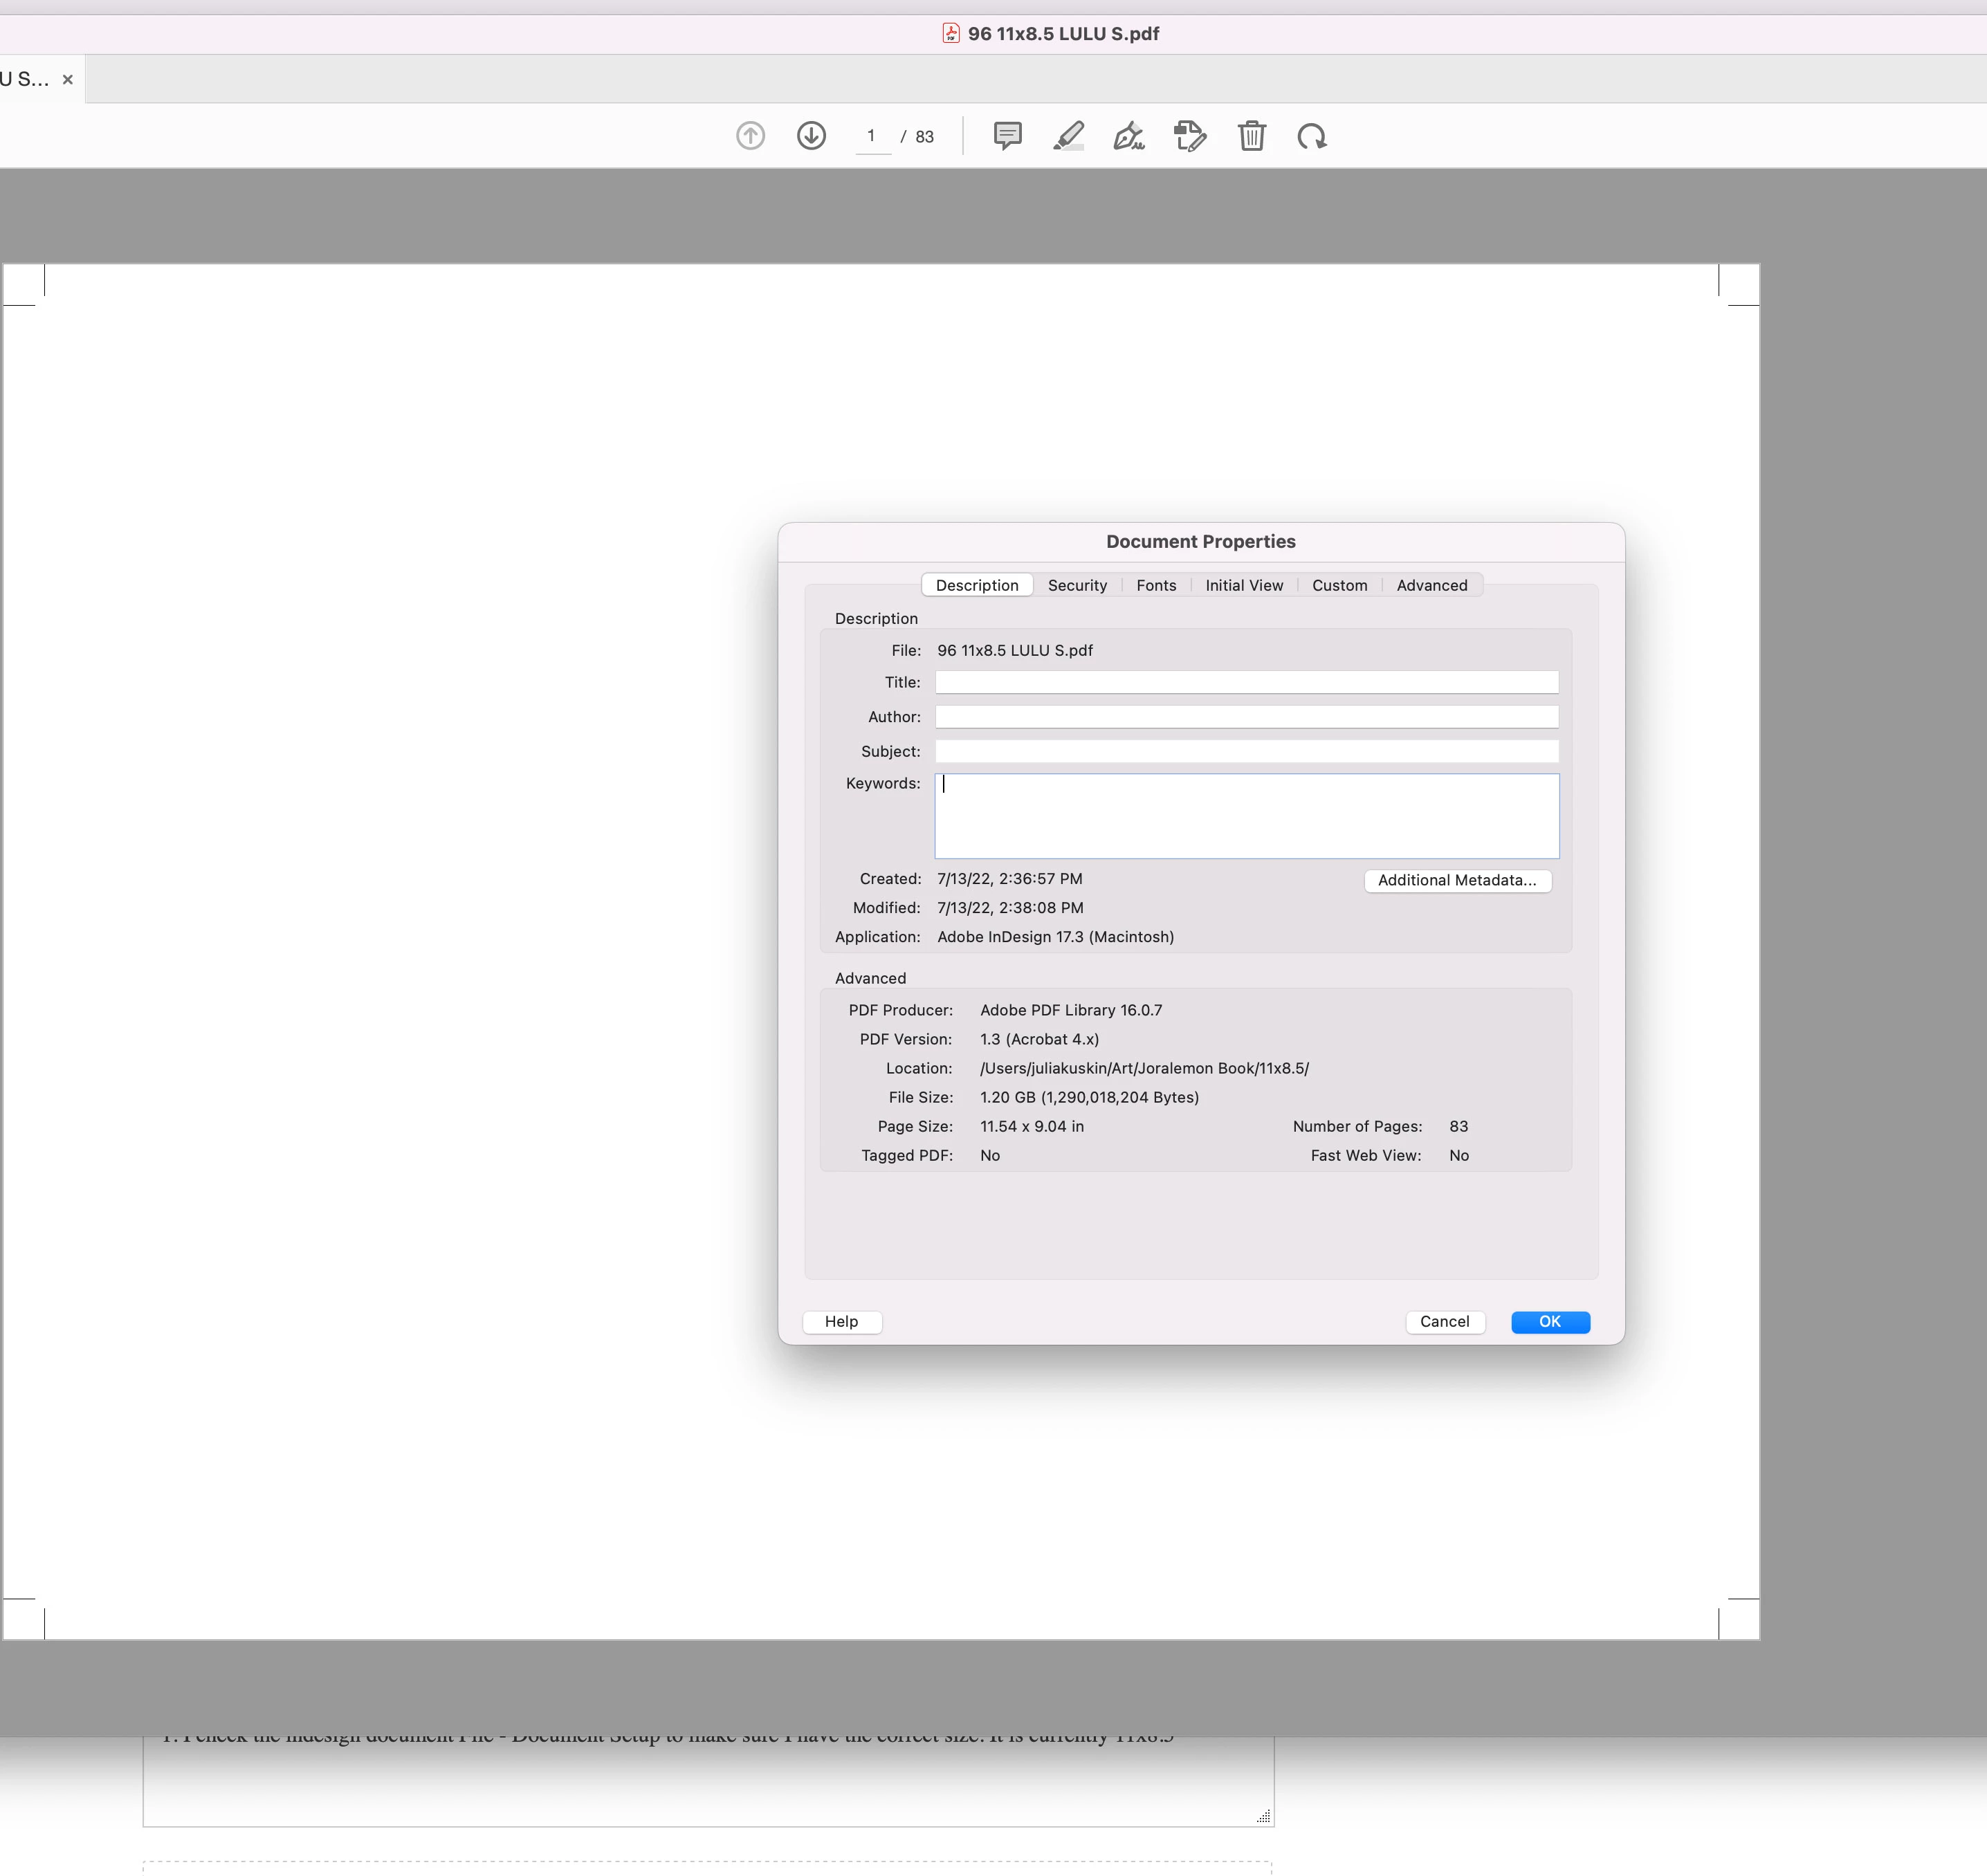Focus the page number input box
The width and height of the screenshot is (1987, 1876).
pos(872,136)
